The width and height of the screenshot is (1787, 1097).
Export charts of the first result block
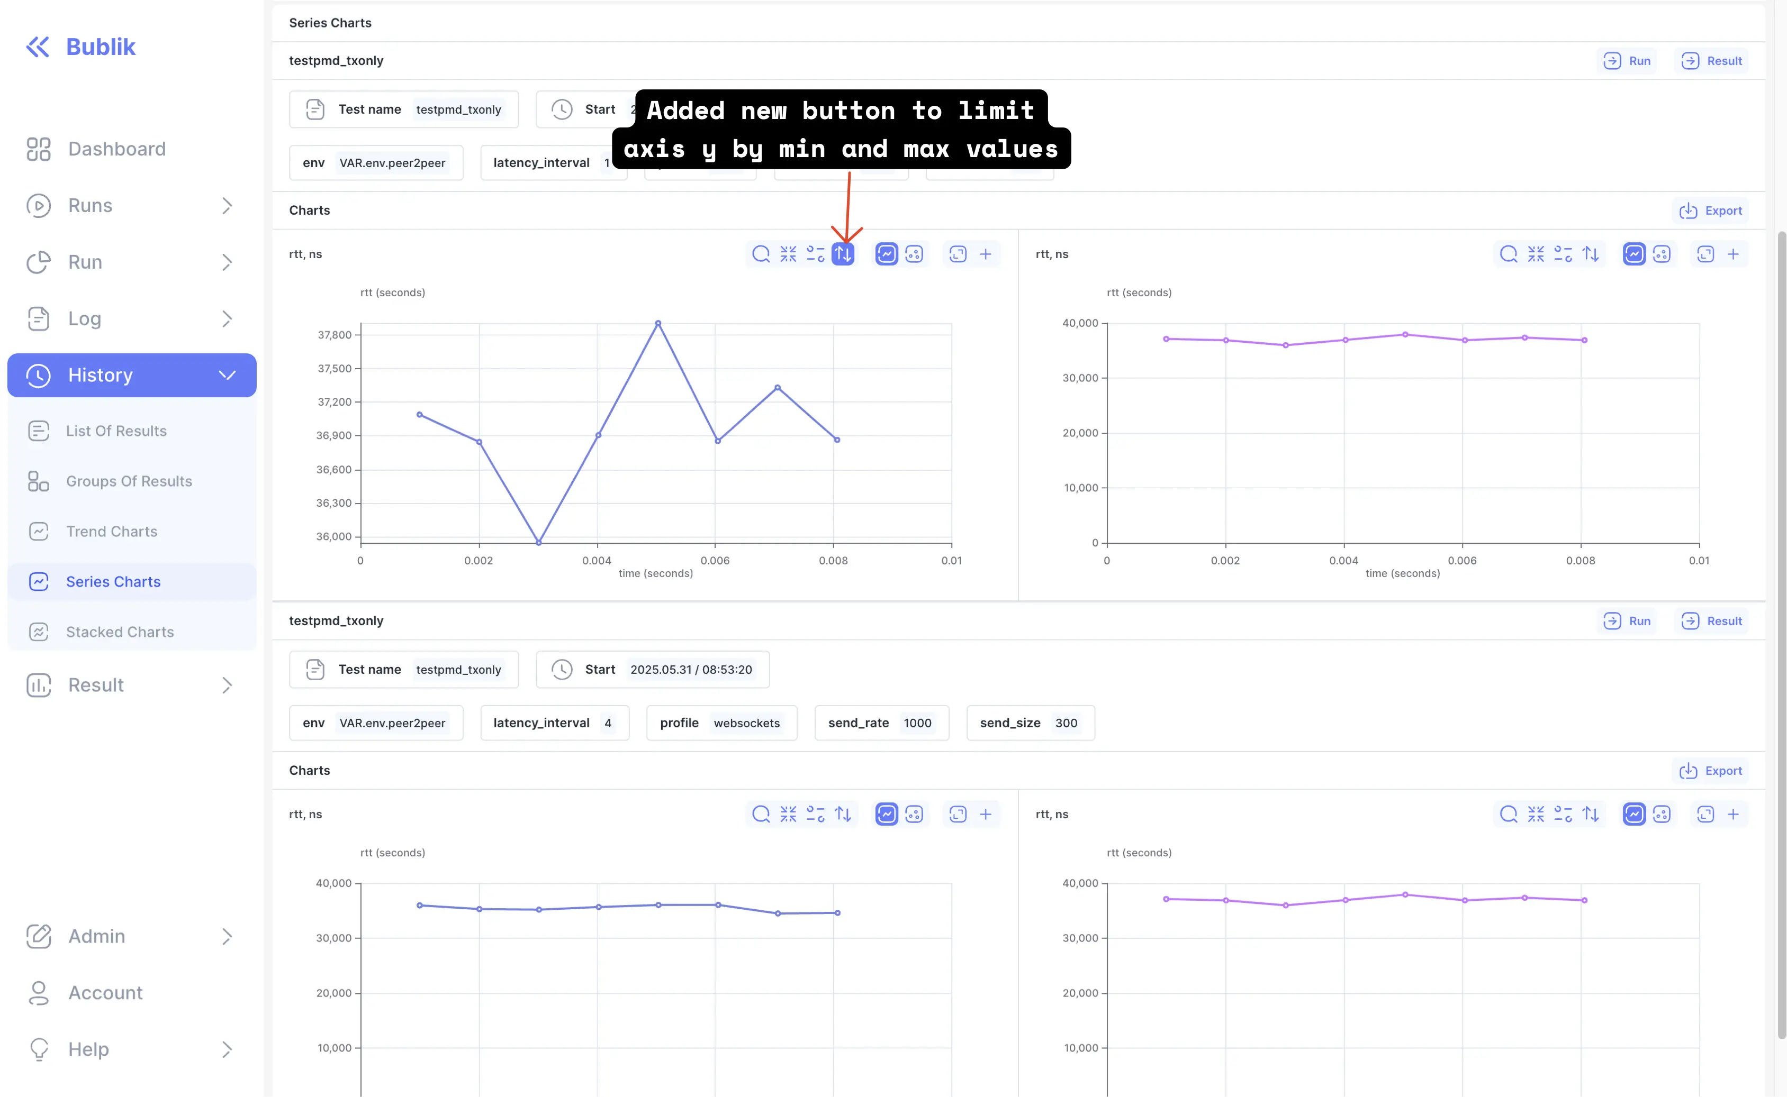(1711, 211)
